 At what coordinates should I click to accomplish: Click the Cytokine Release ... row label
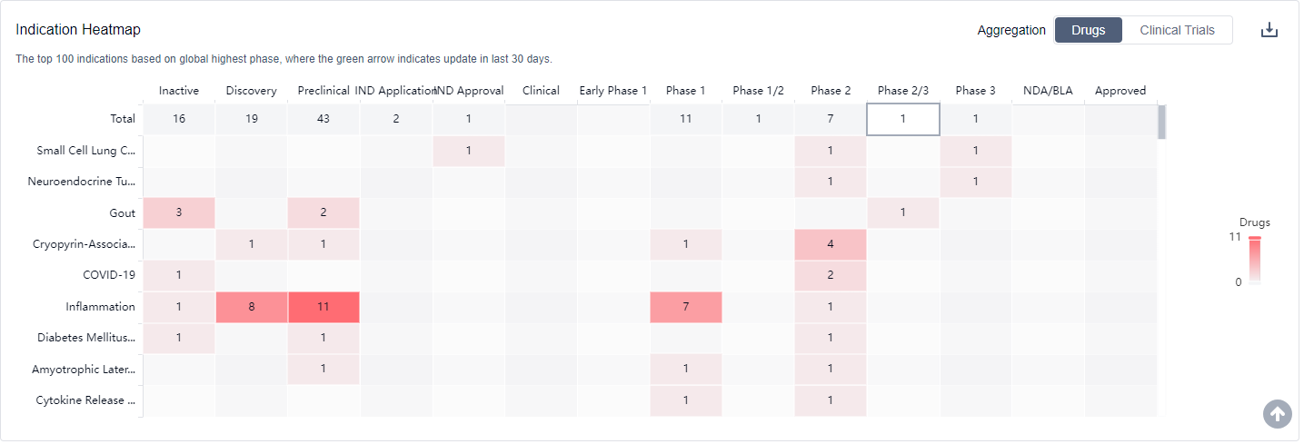click(x=85, y=400)
